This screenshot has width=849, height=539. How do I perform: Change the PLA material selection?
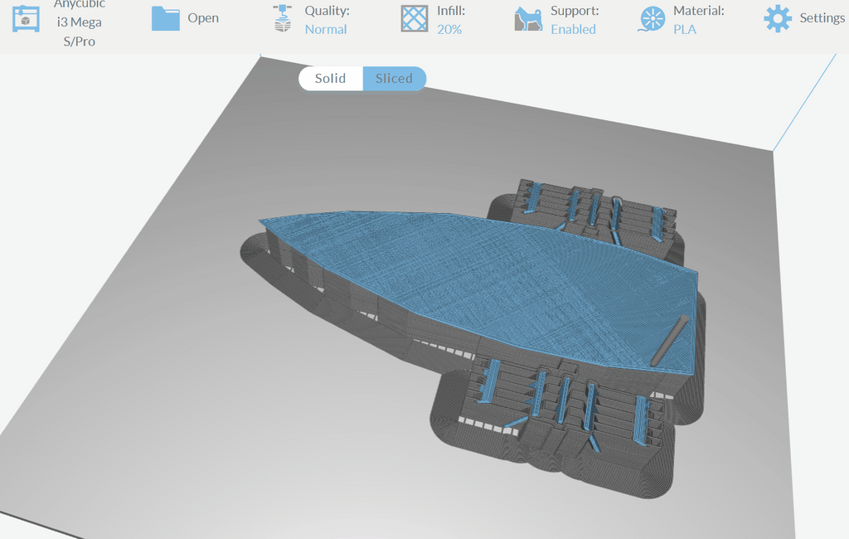point(685,29)
